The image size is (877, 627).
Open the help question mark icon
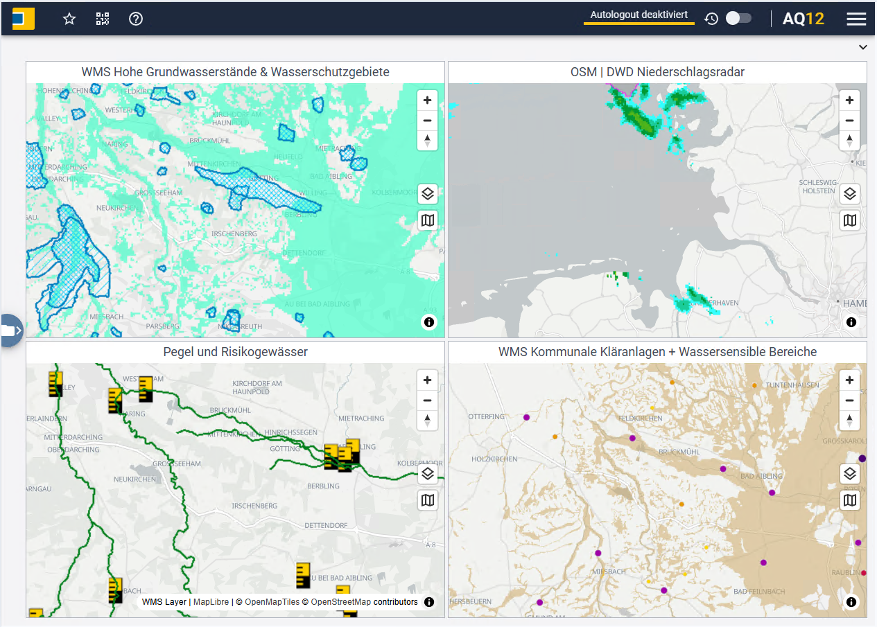pyautogui.click(x=136, y=19)
